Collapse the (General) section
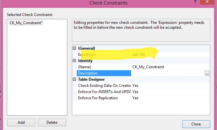This screenshot has width=217, height=130. (74, 48)
